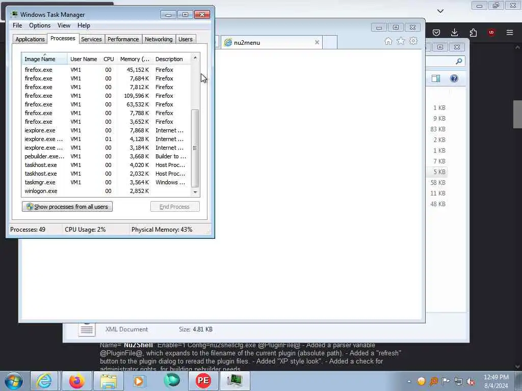Select iexplore.exe row using 01 CPU
The width and height of the screenshot is (522, 391).
107,139
